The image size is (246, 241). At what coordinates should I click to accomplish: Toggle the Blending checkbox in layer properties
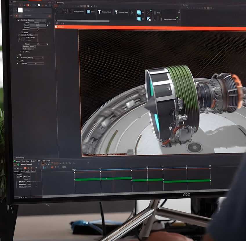pyautogui.click(x=18, y=20)
